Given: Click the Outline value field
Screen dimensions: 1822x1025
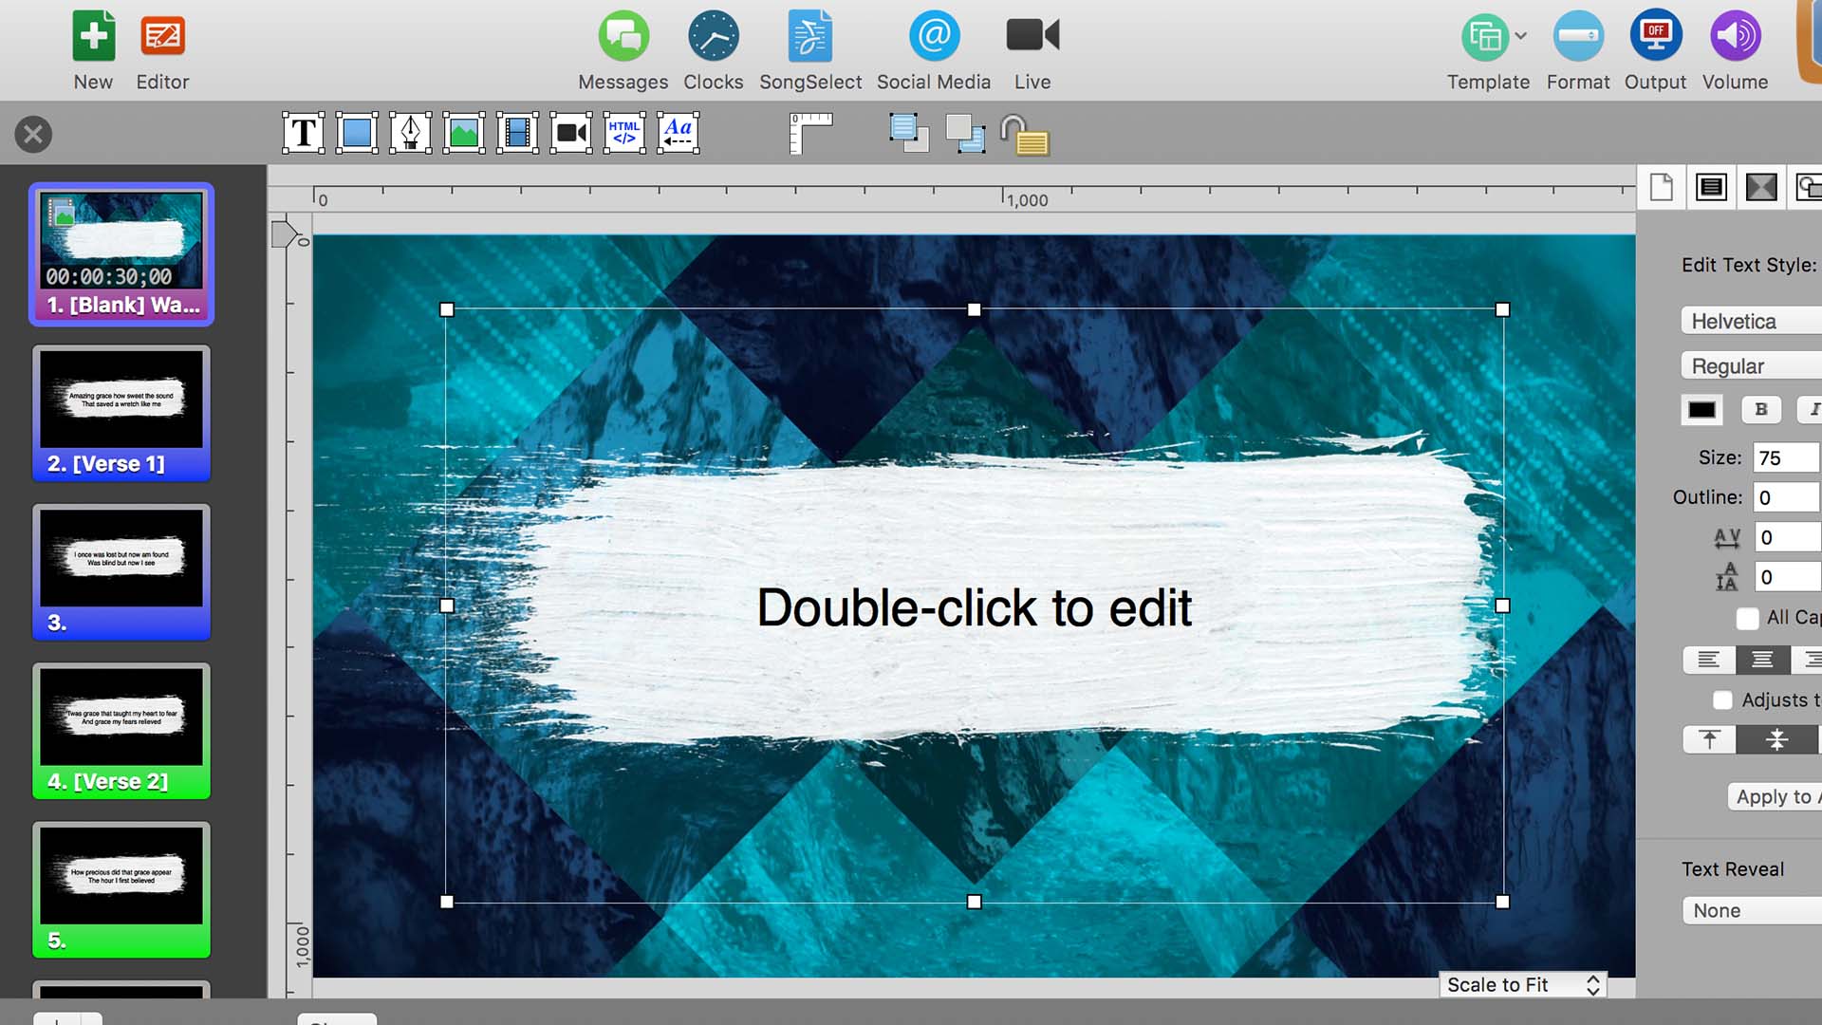Looking at the screenshot, I should [x=1786, y=497].
